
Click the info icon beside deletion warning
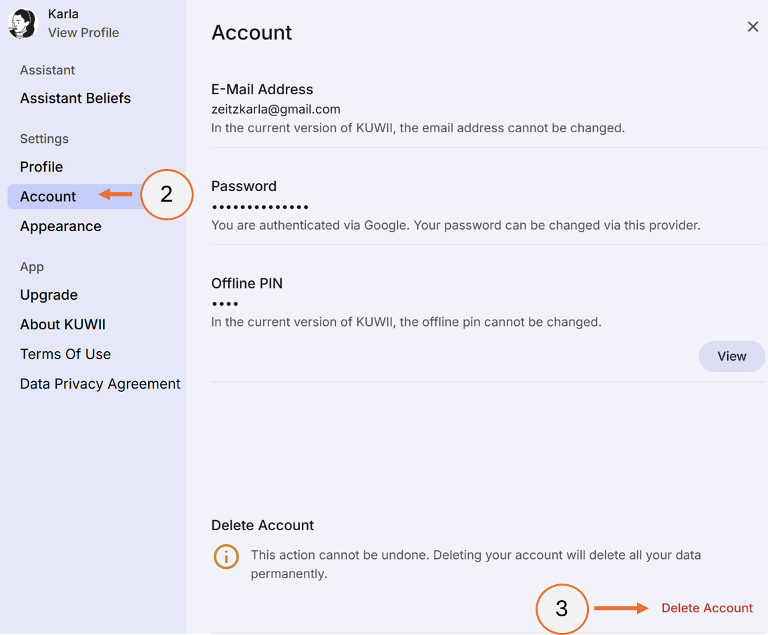226,556
